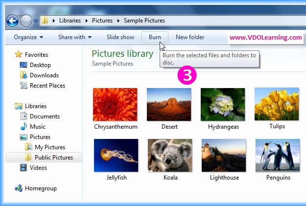Click the Desert file name
306x206 pixels.
(169, 127)
